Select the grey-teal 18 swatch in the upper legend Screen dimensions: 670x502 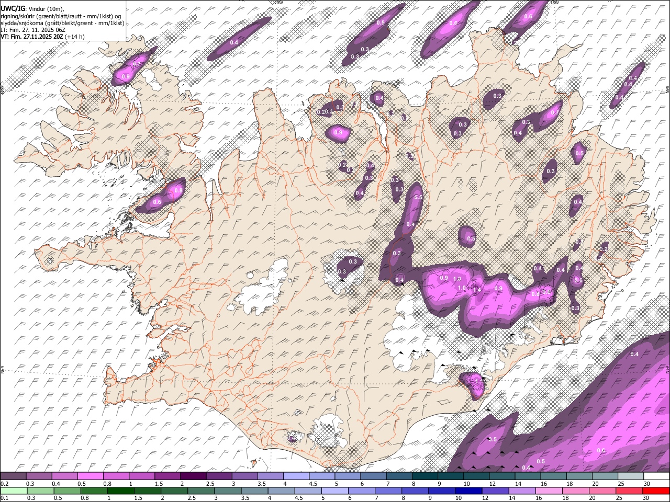pos(579,476)
